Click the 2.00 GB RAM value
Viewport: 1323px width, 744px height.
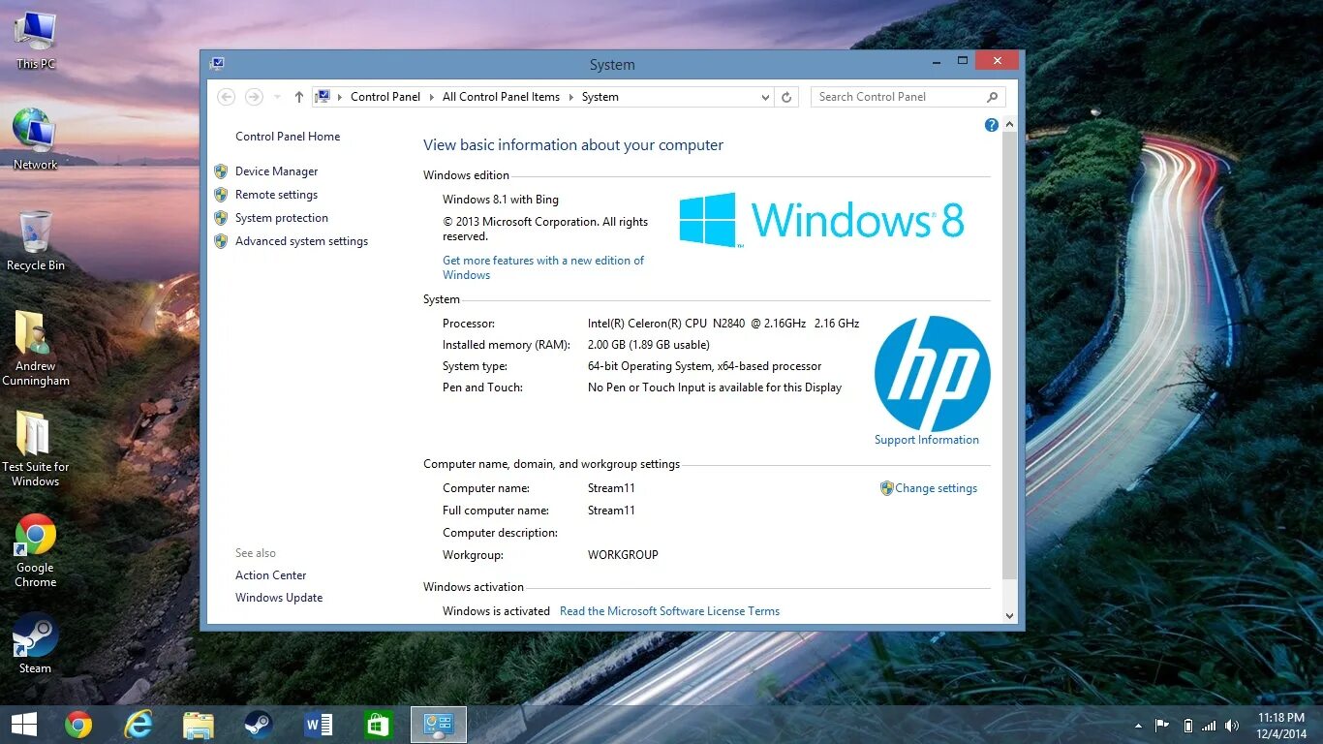point(649,345)
